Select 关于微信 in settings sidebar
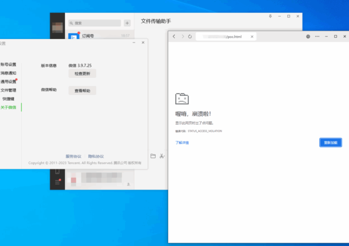Screen dimensions: 349x246 tap(8, 108)
